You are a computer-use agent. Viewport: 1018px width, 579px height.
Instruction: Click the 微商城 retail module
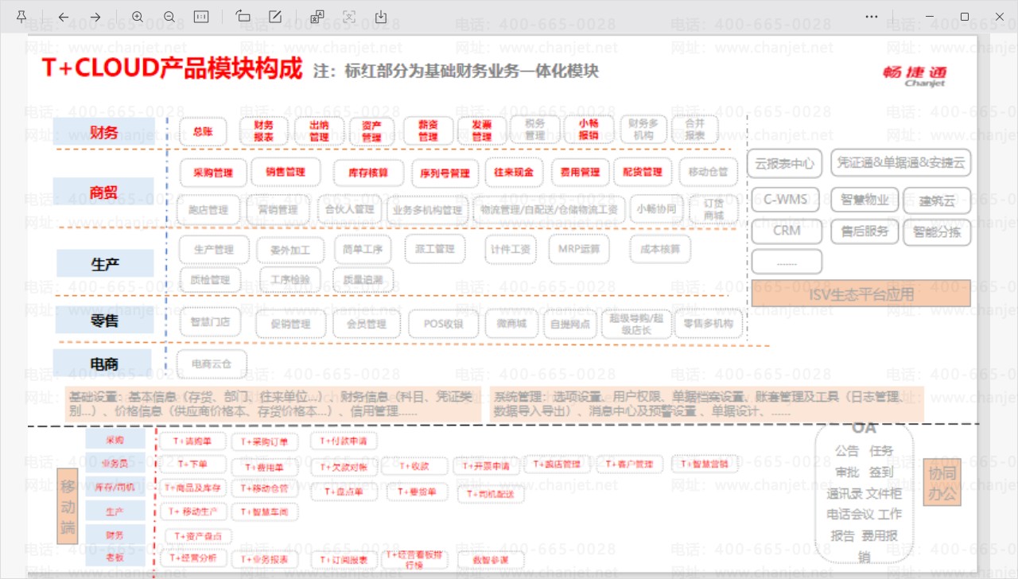[x=511, y=324]
